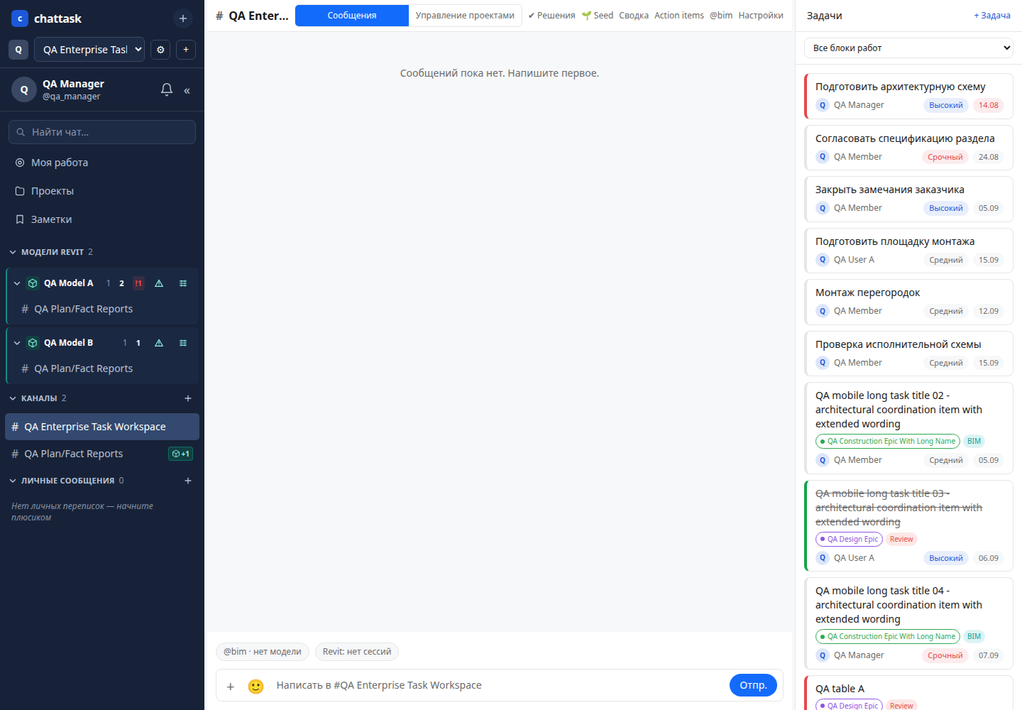Click the green +1 badge on QA Plan/Fact Reports
Viewport: 1022px width, 710px height.
pos(181,454)
